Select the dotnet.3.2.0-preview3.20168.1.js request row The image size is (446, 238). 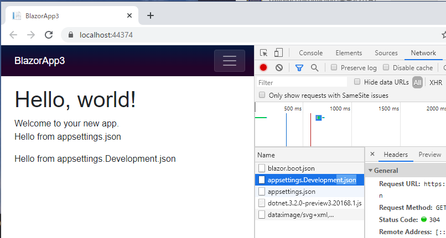coord(309,203)
